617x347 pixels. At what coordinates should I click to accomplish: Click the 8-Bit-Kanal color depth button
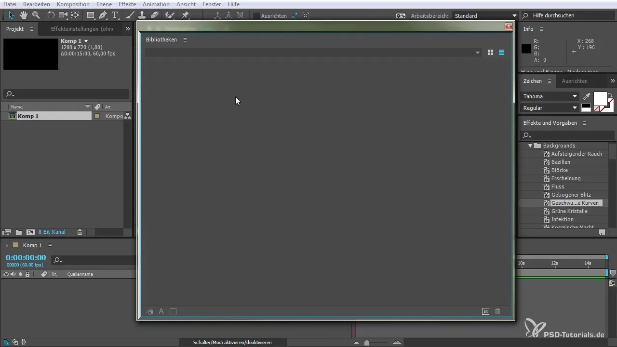(x=52, y=232)
